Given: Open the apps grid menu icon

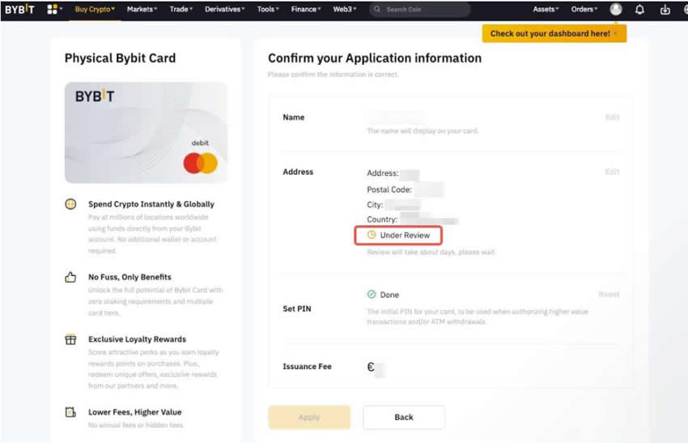Looking at the screenshot, I should click(x=53, y=10).
